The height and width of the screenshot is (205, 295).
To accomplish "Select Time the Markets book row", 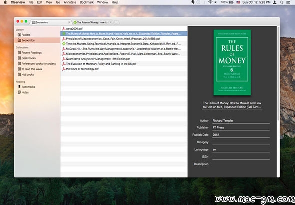I will tap(124, 44).
